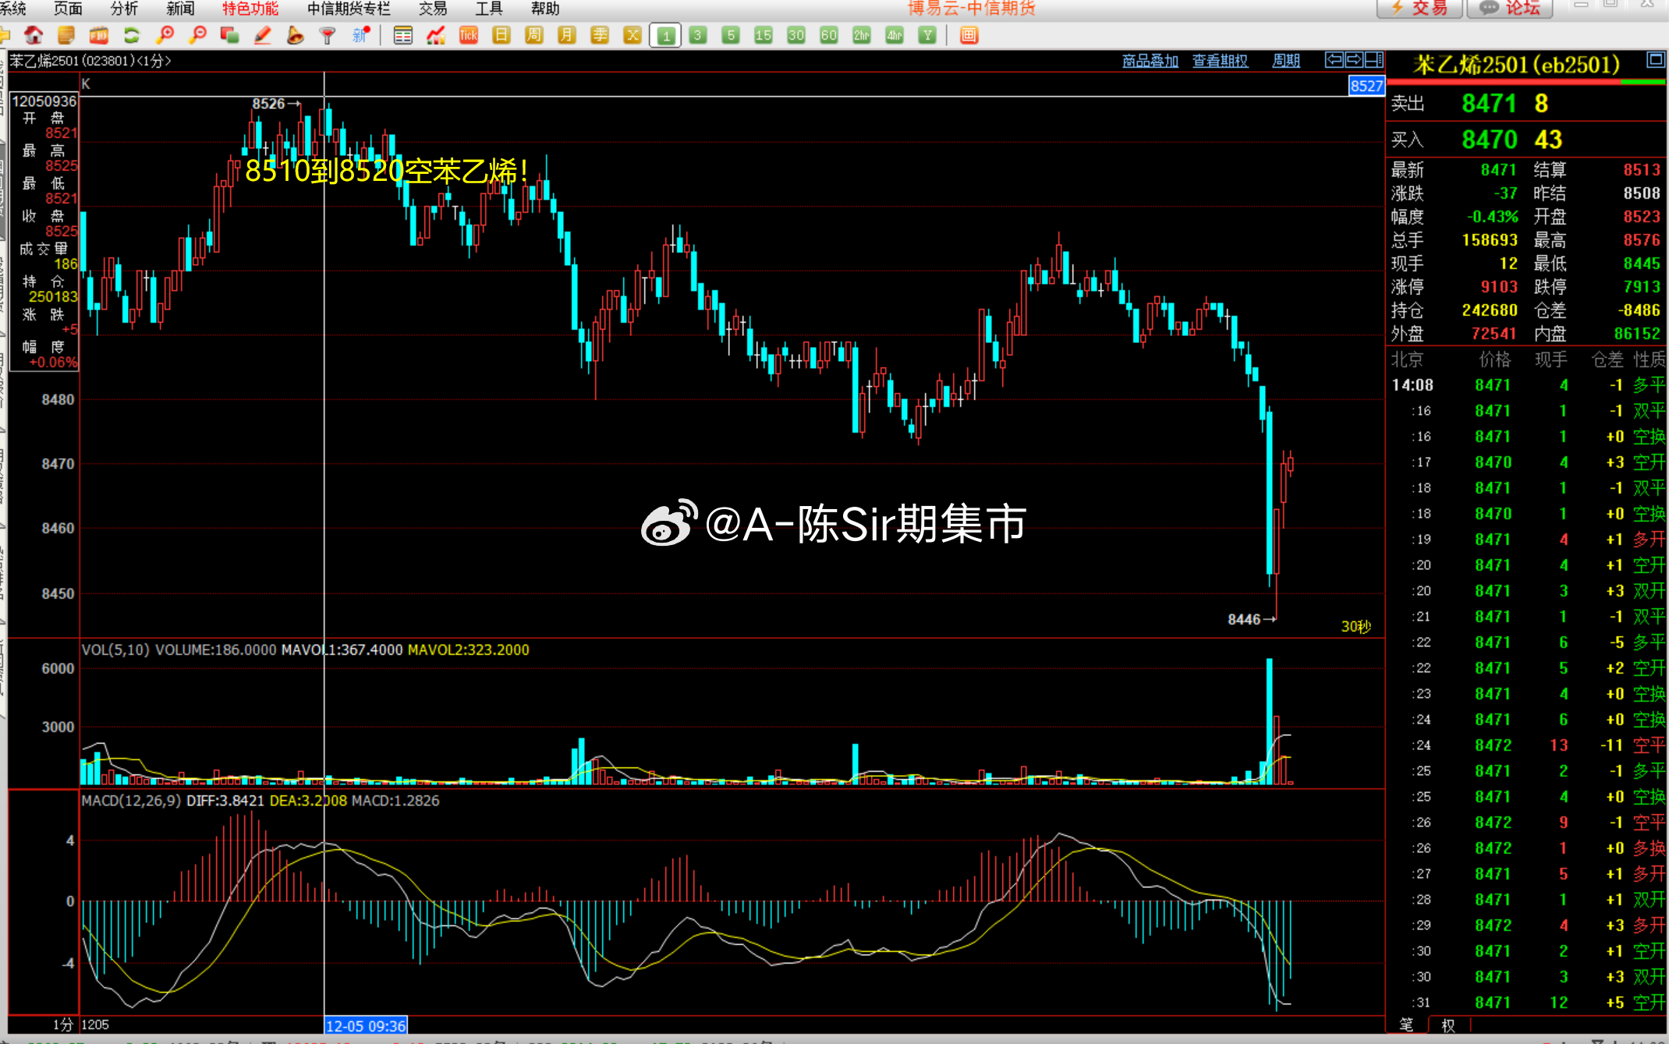Click the 商品叠加 link
The width and height of the screenshot is (1669, 1044).
pyautogui.click(x=1150, y=61)
